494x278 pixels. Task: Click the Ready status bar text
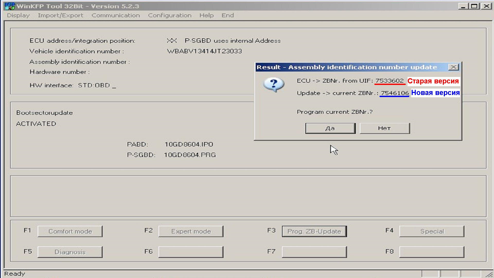pos(15,274)
